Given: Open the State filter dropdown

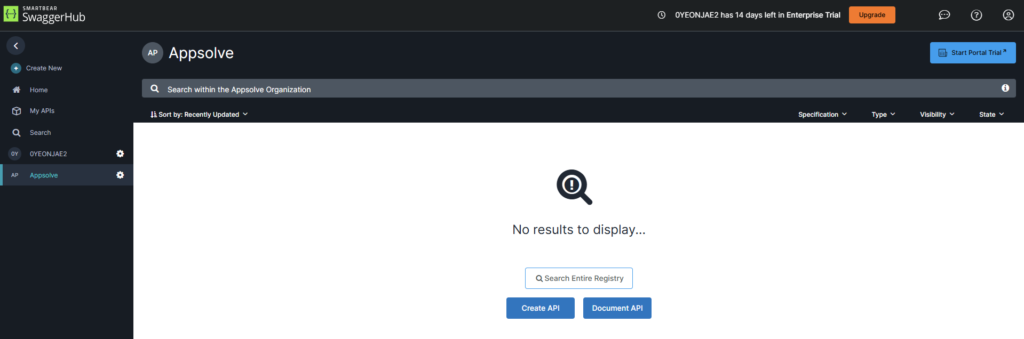Looking at the screenshot, I should [x=991, y=115].
